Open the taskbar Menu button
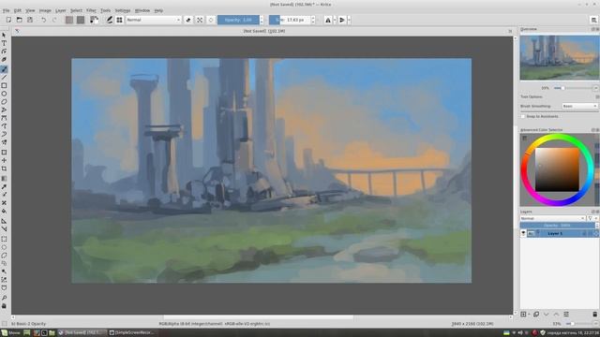This screenshot has height=337, width=600. [10, 333]
